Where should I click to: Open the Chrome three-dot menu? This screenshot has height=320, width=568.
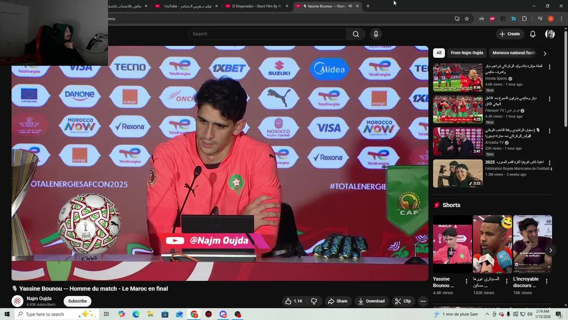(x=561, y=19)
